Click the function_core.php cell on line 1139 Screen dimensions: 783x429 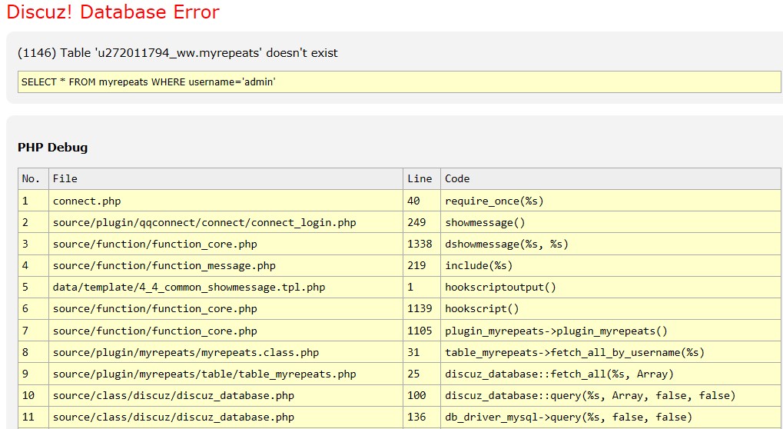click(226, 308)
